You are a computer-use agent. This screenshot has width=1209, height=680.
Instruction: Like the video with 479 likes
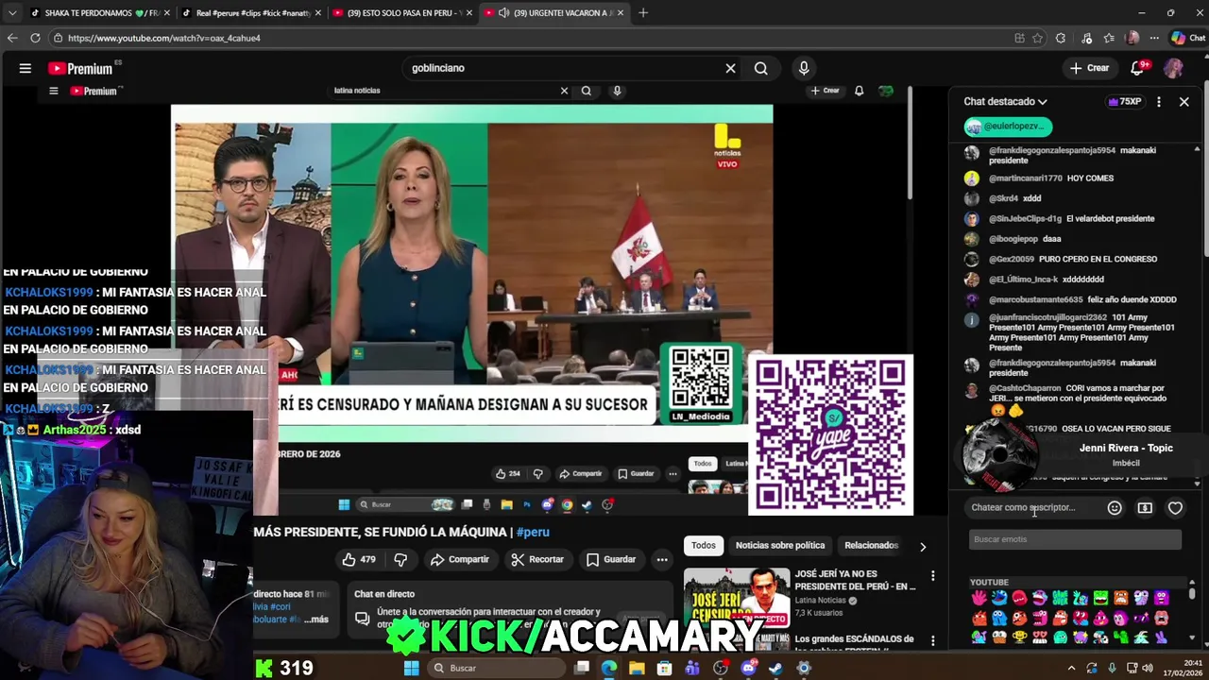(x=359, y=559)
